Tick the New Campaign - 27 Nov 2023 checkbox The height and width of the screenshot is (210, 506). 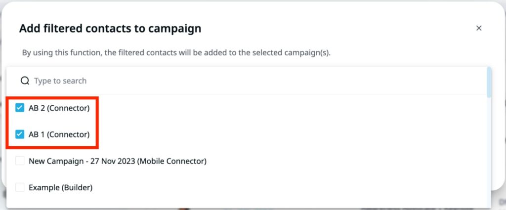pos(20,161)
